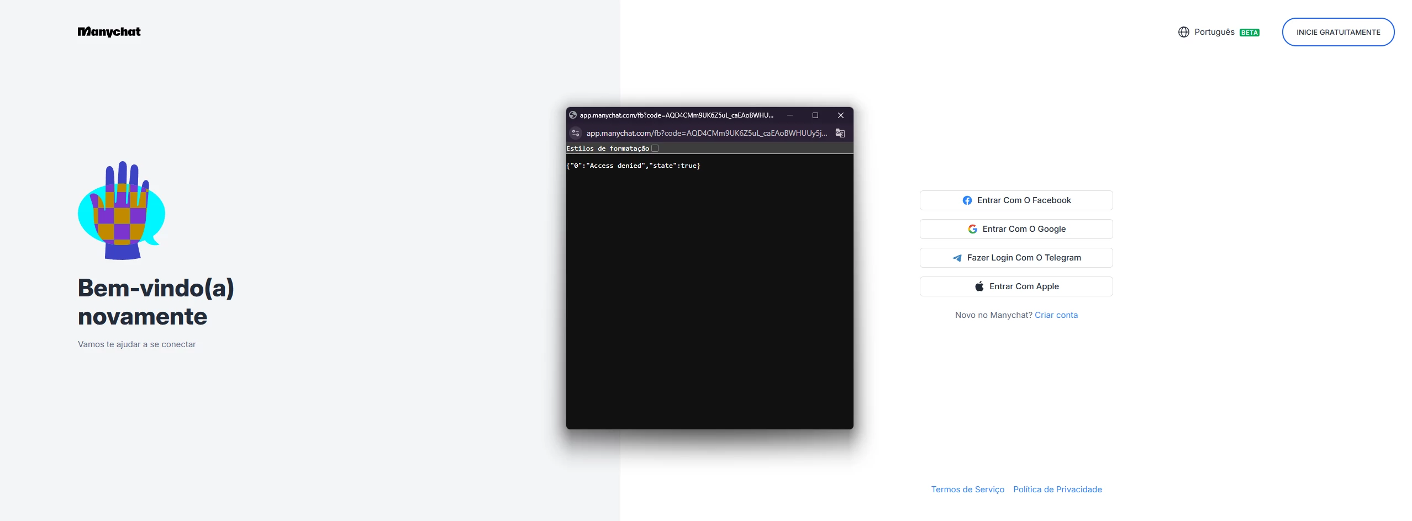1412x521 pixels.
Task: Click the popup window title text
Action: tap(676, 115)
